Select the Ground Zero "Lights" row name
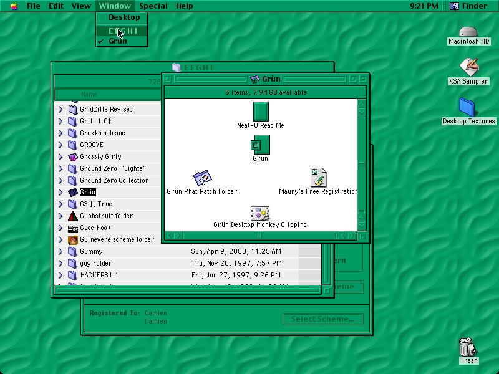Screen dimensions: 499x374 click(113, 168)
